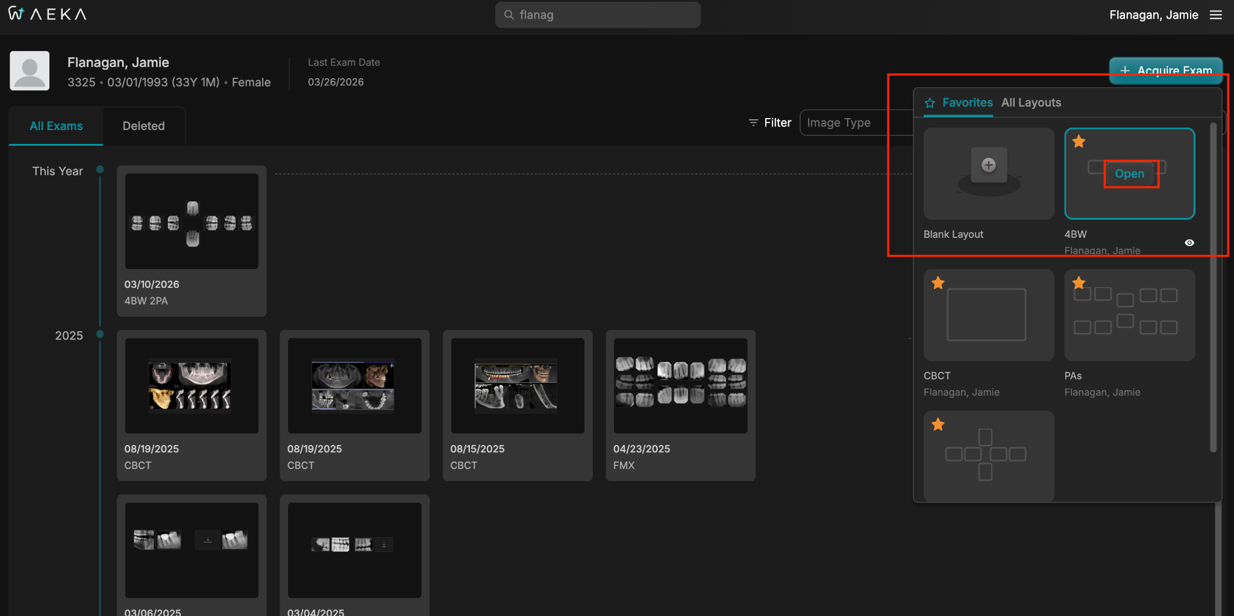Click the Blank Layout plus icon
The width and height of the screenshot is (1234, 616).
tap(989, 165)
